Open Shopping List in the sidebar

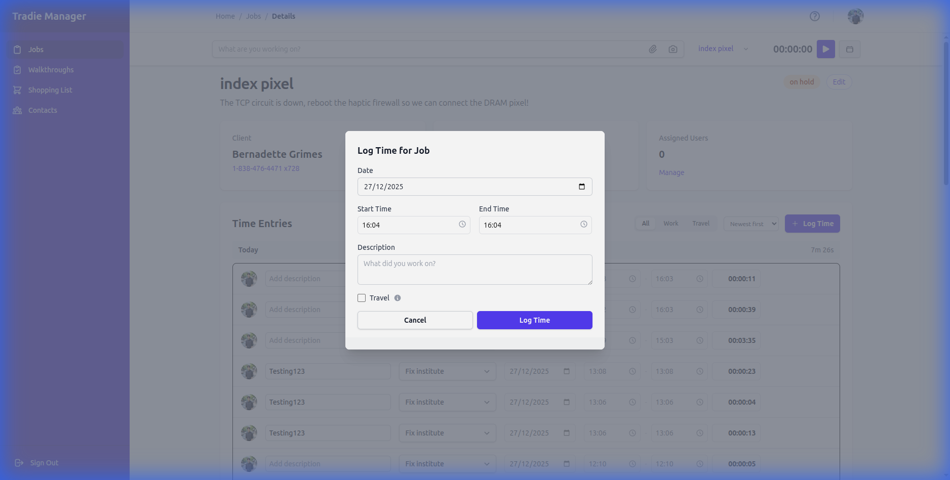pos(50,90)
